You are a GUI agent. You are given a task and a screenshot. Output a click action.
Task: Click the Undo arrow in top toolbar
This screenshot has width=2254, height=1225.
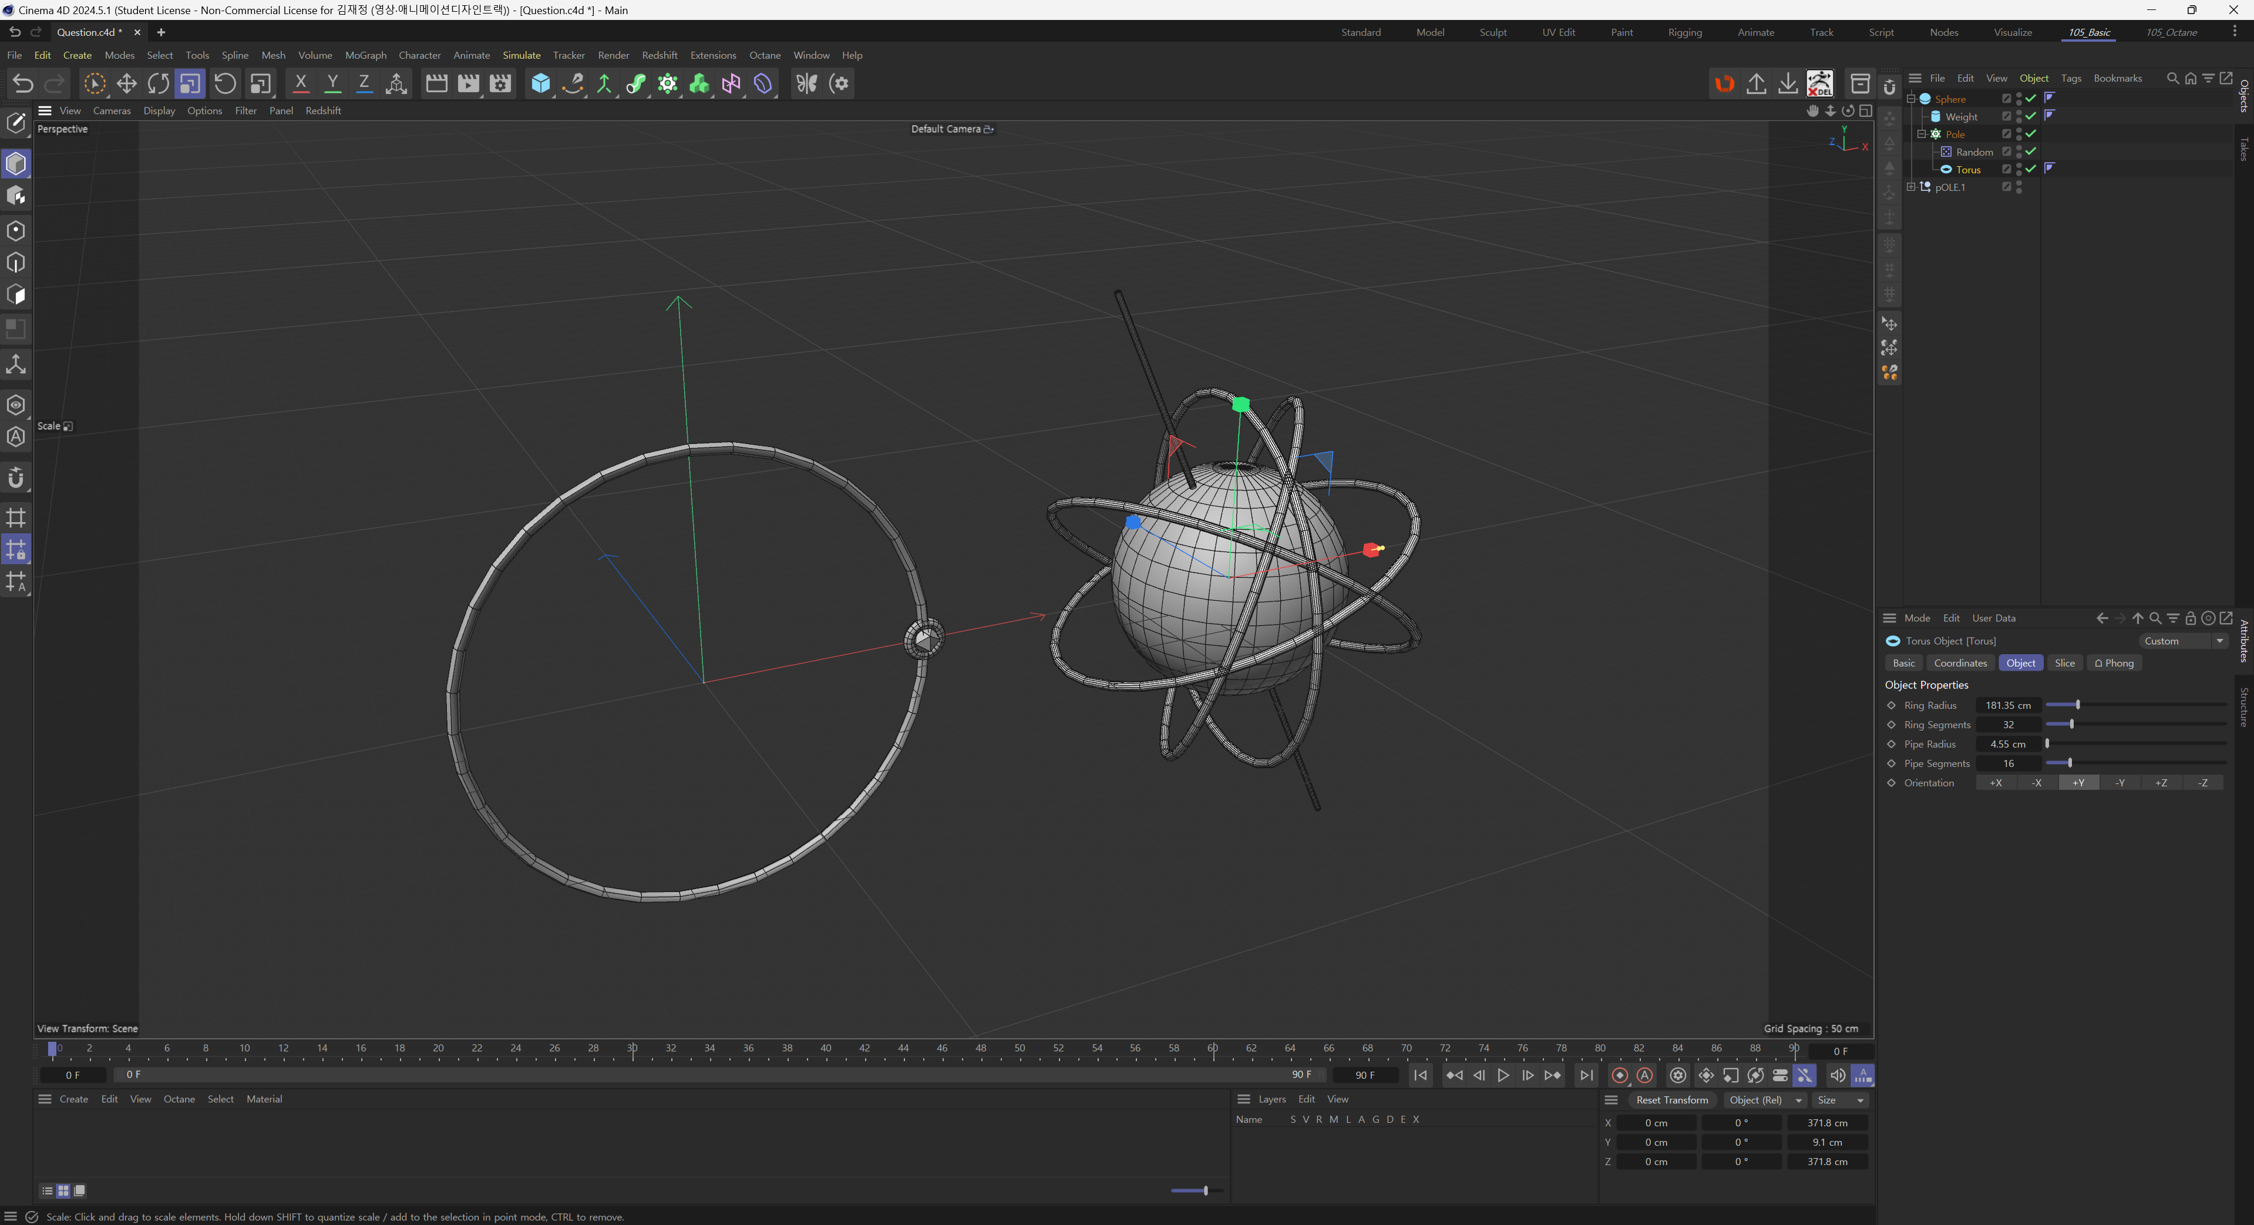click(x=23, y=84)
